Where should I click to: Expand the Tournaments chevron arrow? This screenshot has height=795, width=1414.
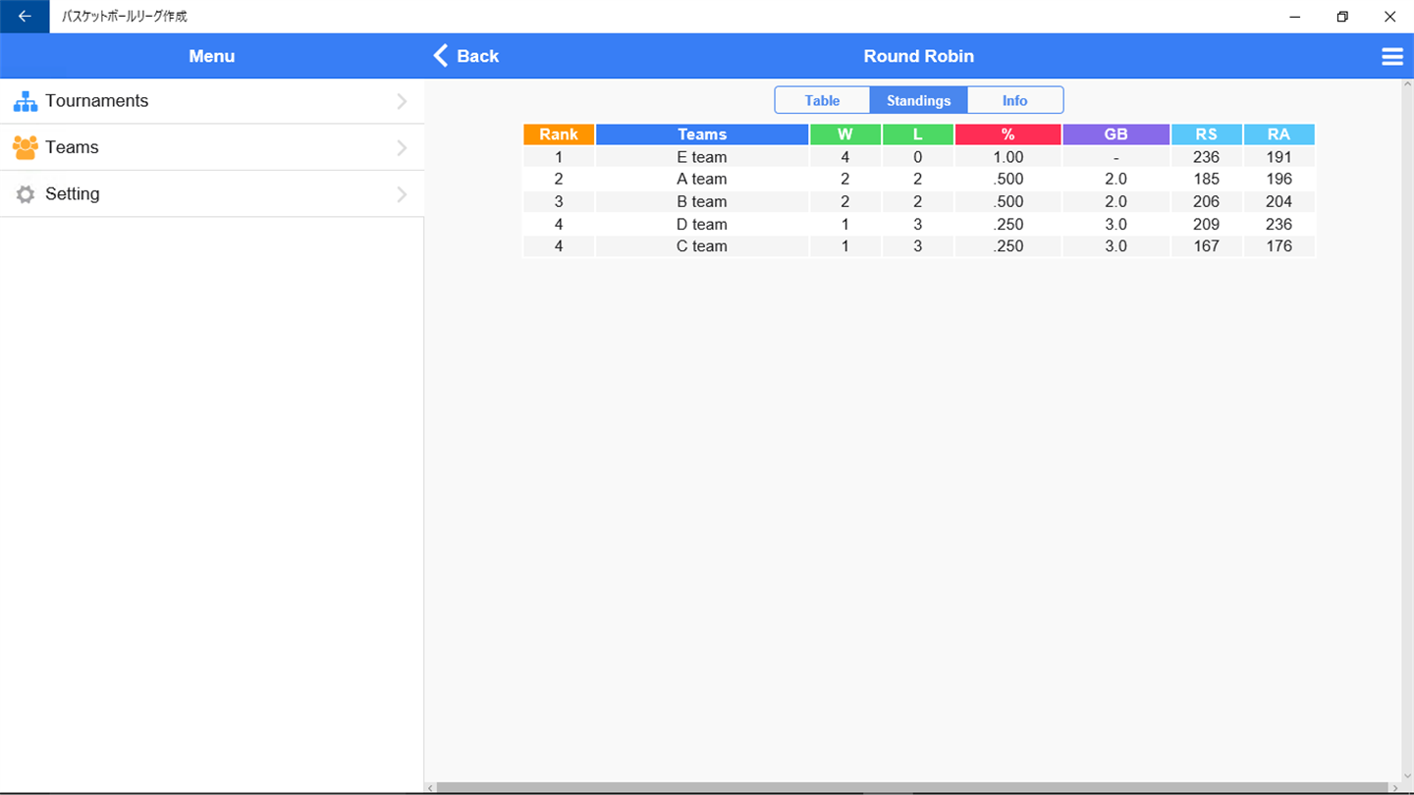coord(402,101)
